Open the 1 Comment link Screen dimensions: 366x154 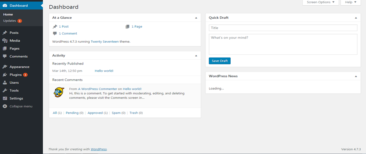point(68,33)
